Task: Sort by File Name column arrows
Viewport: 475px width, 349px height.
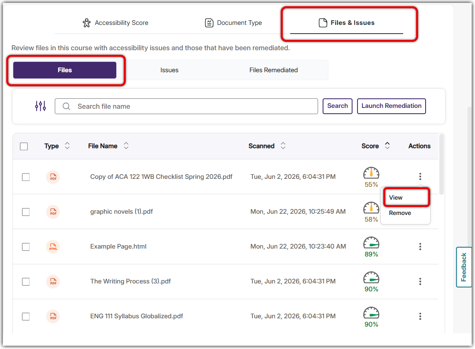Action: pyautogui.click(x=126, y=146)
